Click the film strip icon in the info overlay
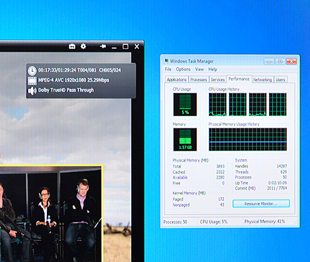This screenshot has width=310, height=262. pos(32,81)
